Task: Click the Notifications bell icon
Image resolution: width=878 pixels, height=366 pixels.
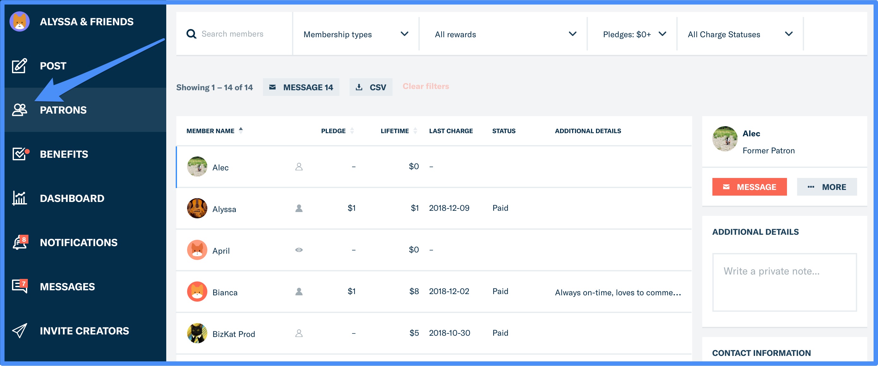Action: 20,242
